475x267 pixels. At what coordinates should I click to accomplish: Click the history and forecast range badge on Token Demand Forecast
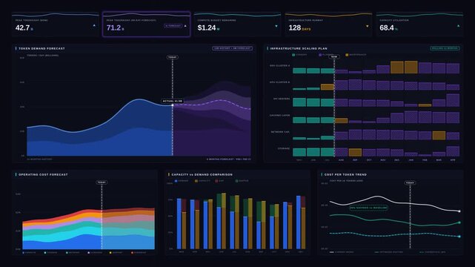[232, 48]
